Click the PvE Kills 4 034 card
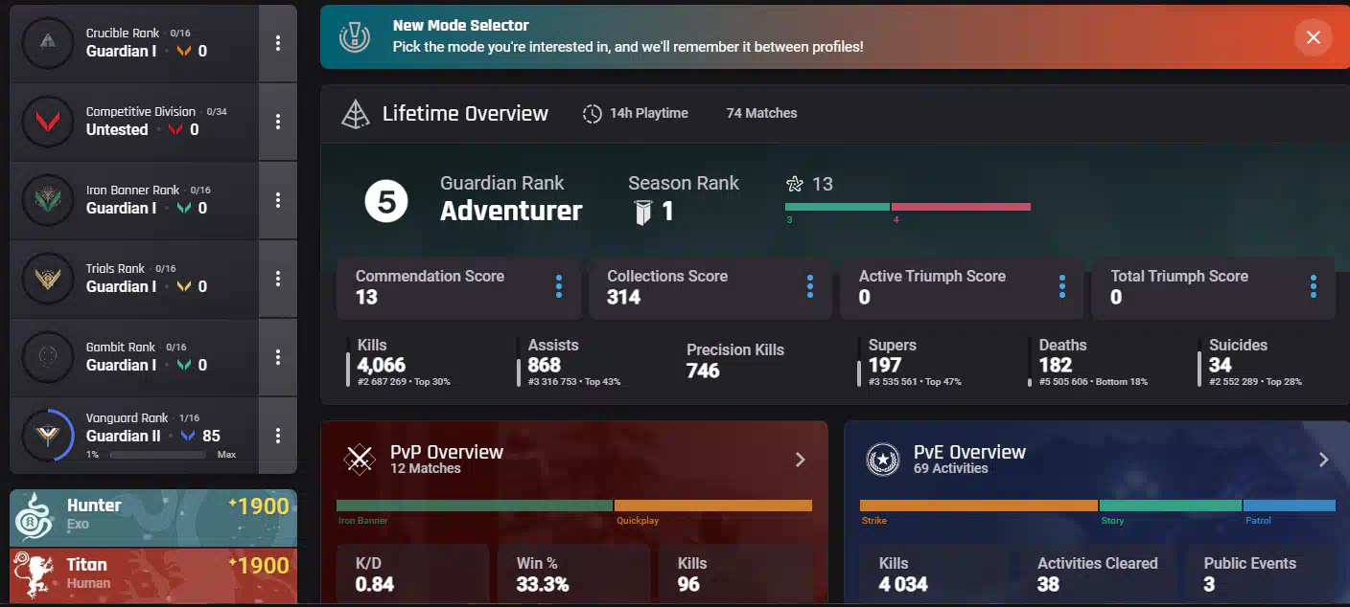Image resolution: width=1350 pixels, height=607 pixels. [x=936, y=574]
